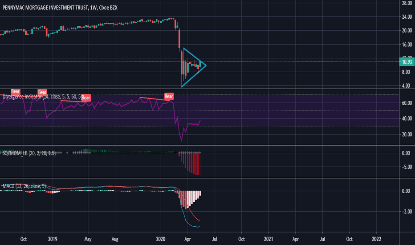Click the 2020 label on time axis
Viewport: 415px width, 245px height.
(161, 239)
